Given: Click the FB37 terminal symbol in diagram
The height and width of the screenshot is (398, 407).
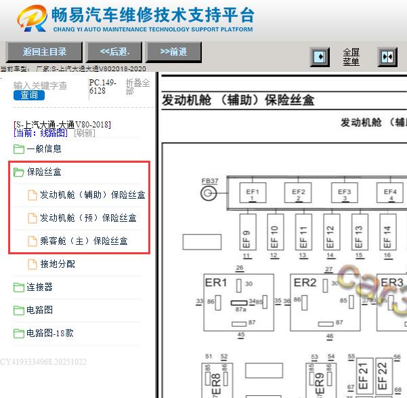Looking at the screenshot, I should tap(209, 193).
